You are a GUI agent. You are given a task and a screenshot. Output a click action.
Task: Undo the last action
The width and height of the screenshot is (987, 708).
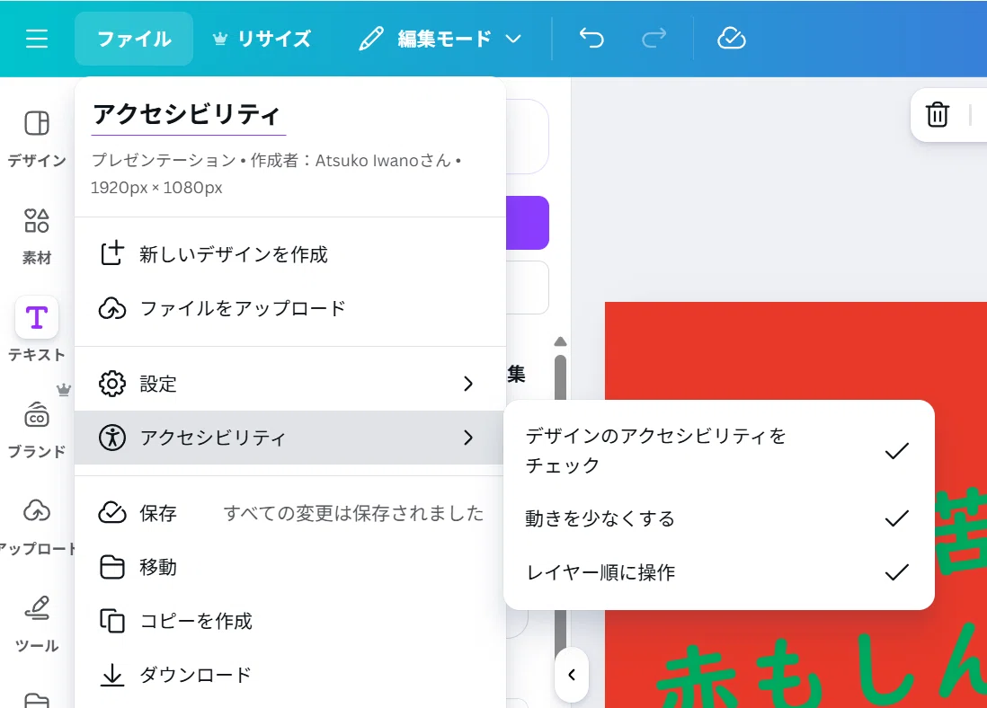591,39
